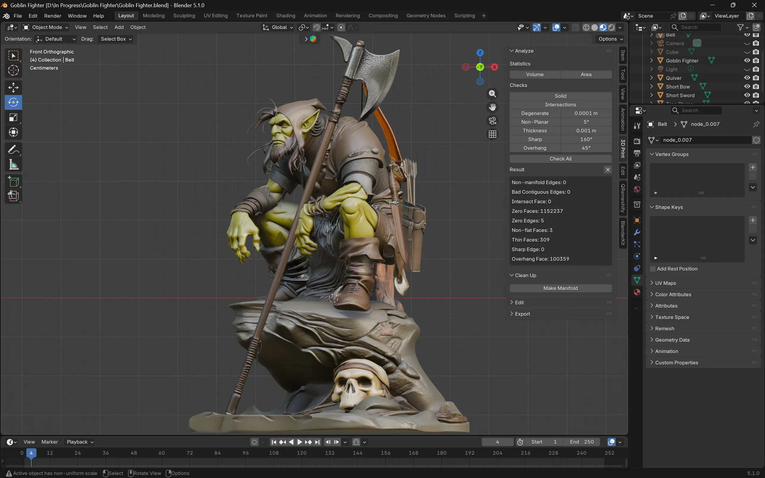Adjust the Thickness value field
Image resolution: width=765 pixels, height=478 pixels.
tap(586, 131)
